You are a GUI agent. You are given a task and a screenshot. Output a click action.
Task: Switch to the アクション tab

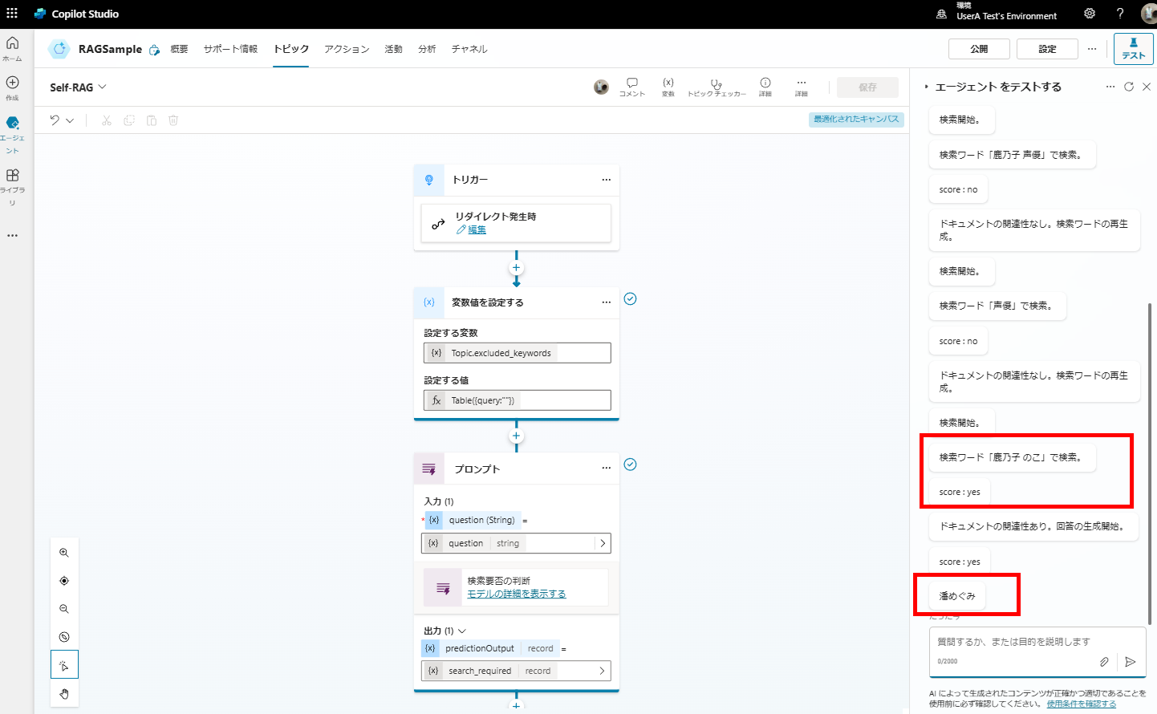346,49
